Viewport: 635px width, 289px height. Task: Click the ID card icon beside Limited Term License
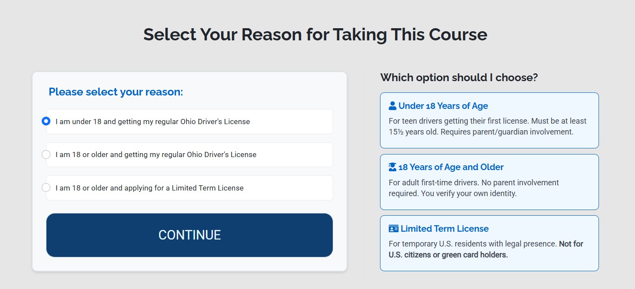point(394,229)
